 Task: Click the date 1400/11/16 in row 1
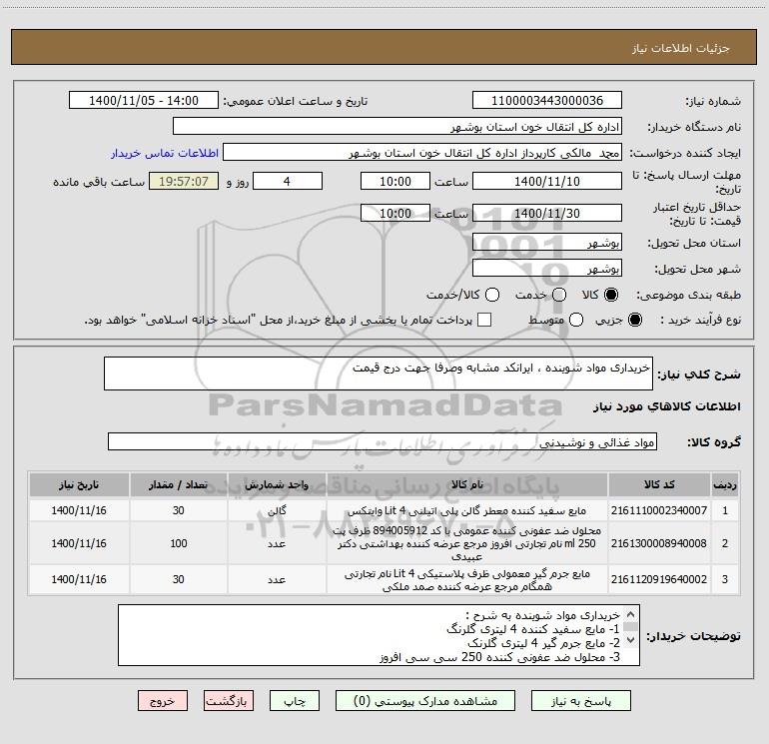point(79,510)
